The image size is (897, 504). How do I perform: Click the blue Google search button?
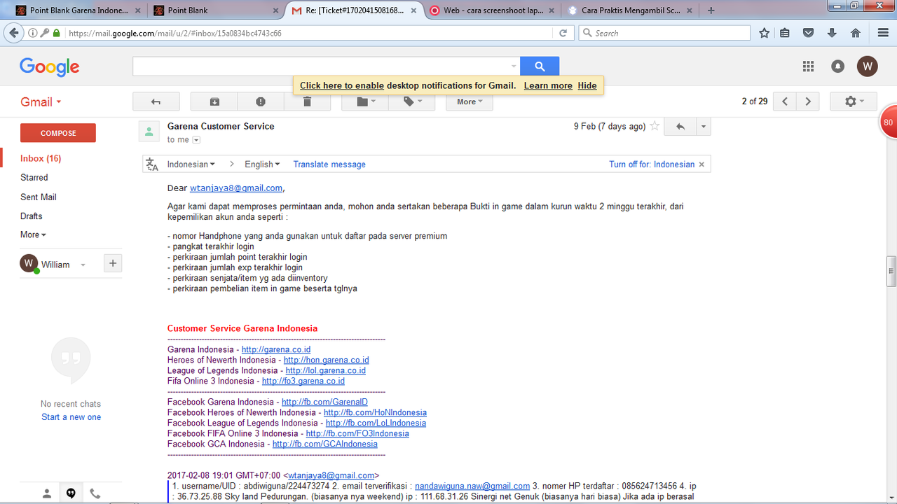(x=540, y=66)
